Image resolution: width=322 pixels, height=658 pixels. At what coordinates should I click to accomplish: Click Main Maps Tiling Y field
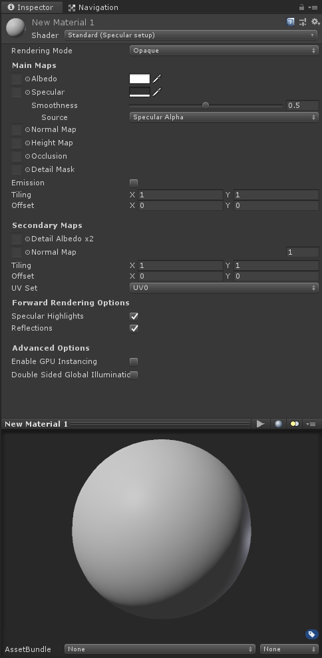pyautogui.click(x=276, y=195)
